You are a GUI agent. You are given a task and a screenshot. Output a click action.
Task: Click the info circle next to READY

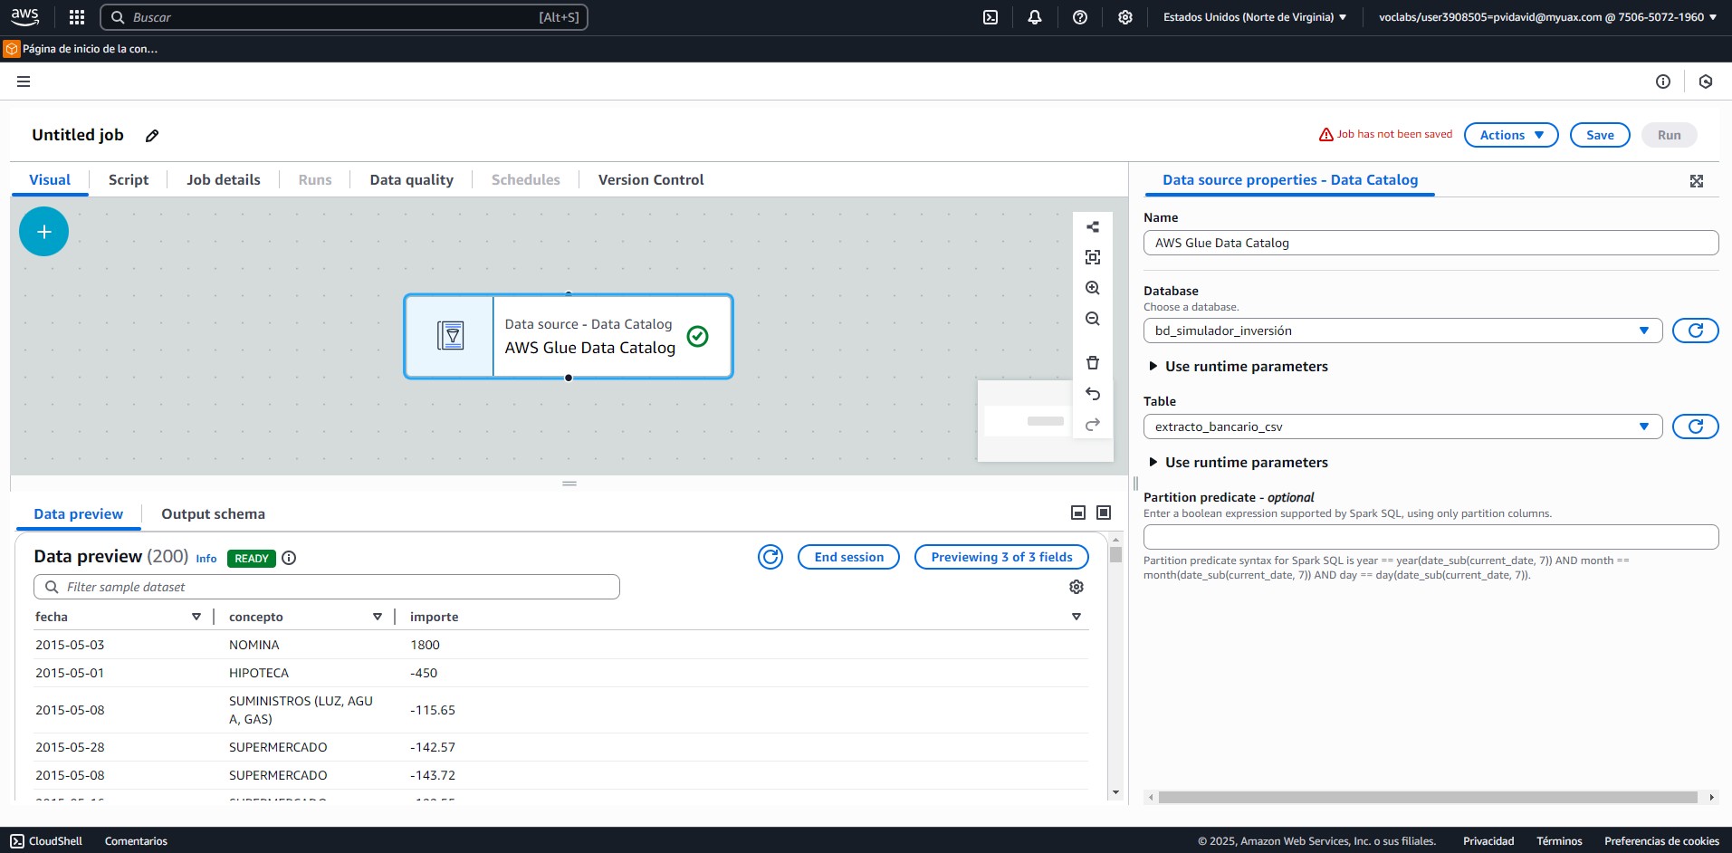click(289, 558)
